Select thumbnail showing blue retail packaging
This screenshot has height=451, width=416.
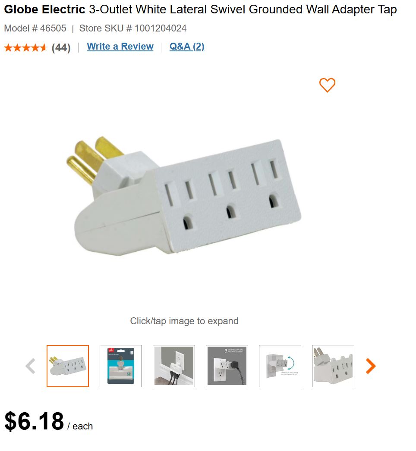click(x=121, y=366)
